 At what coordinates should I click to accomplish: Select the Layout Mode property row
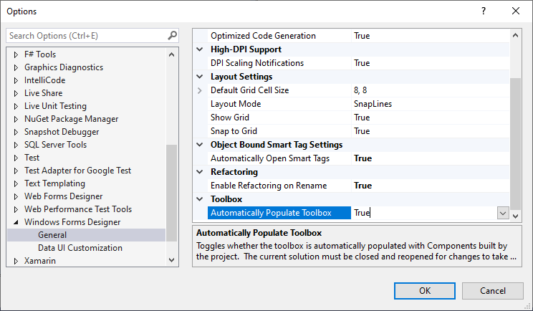coord(359,104)
